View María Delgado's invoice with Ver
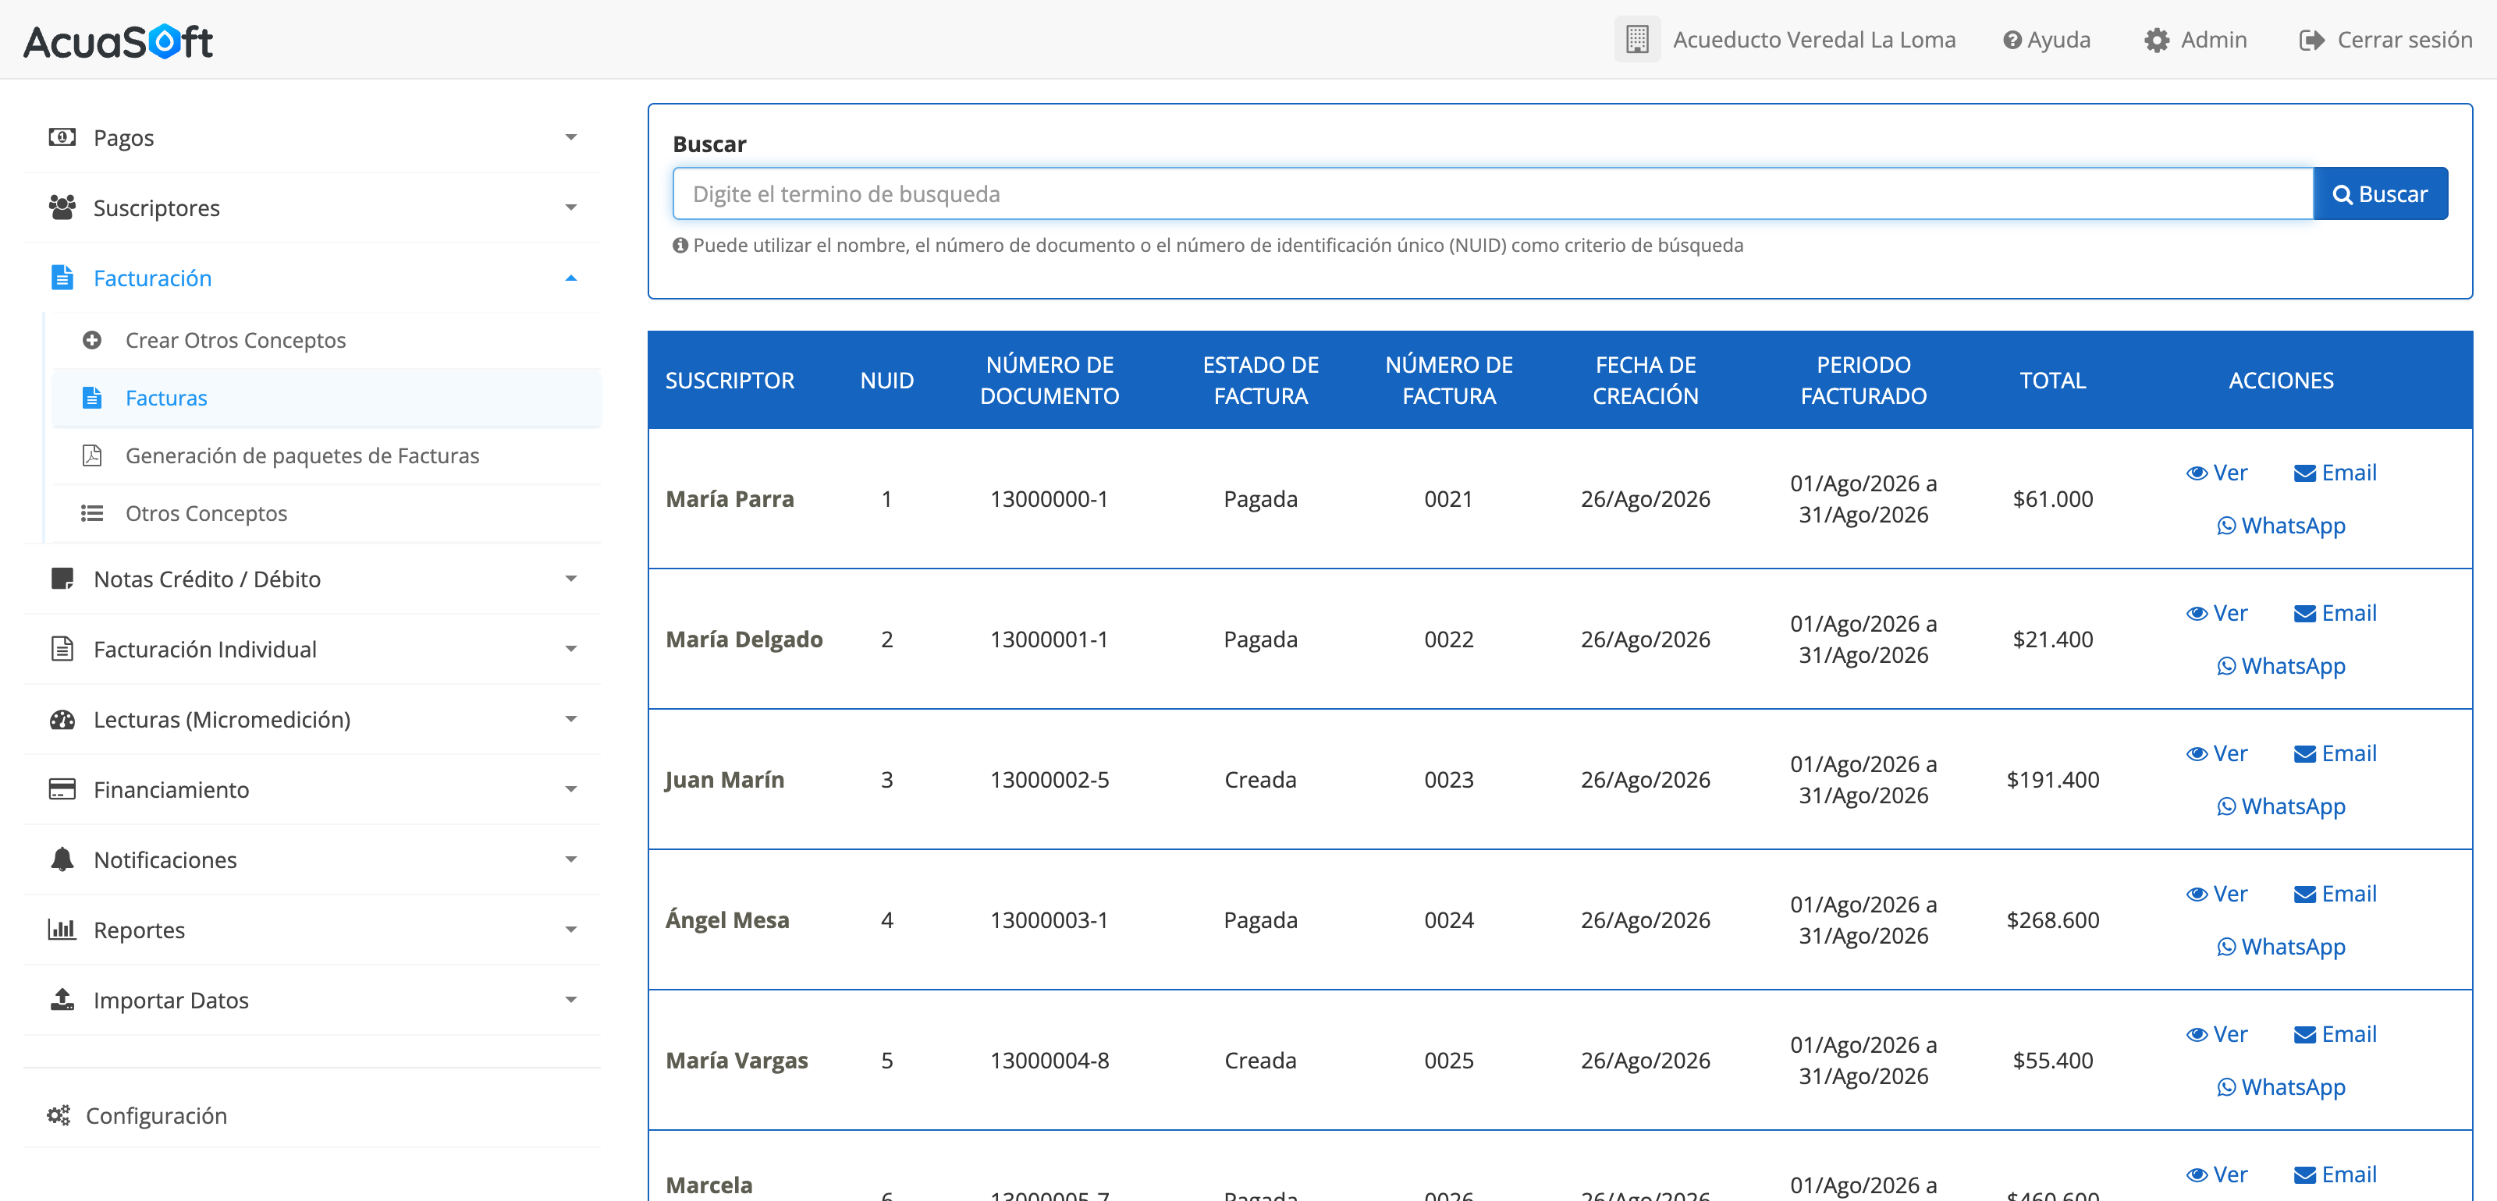 (2217, 613)
